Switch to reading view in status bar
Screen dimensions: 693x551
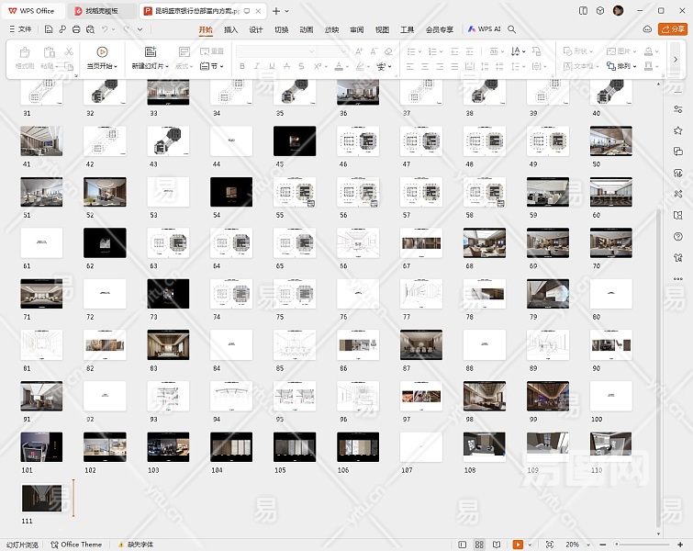click(x=497, y=545)
